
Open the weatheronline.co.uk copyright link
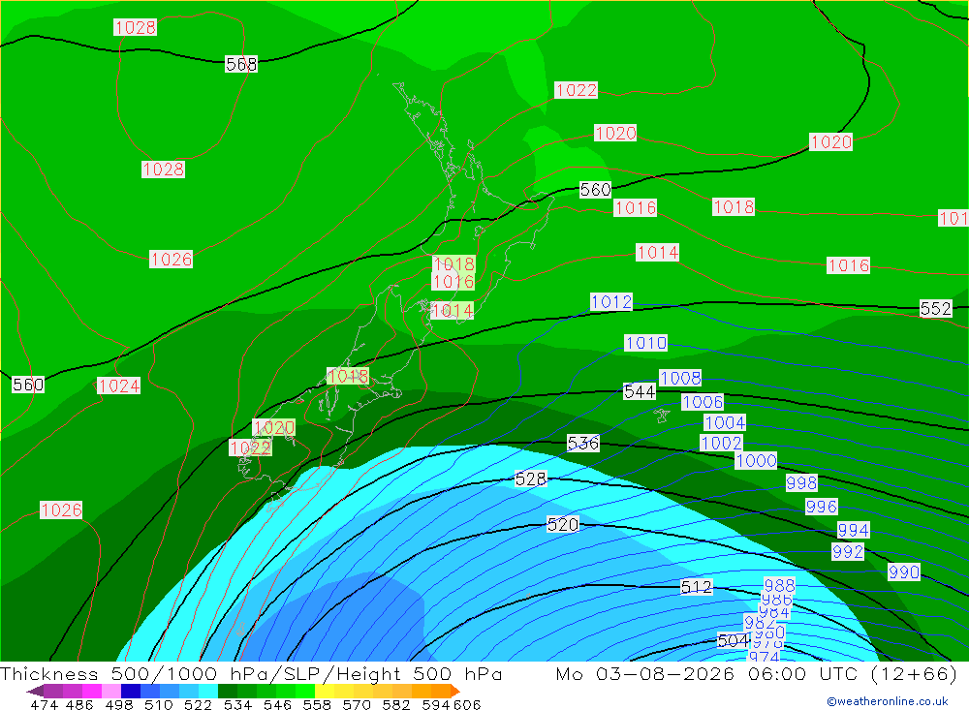point(887,701)
